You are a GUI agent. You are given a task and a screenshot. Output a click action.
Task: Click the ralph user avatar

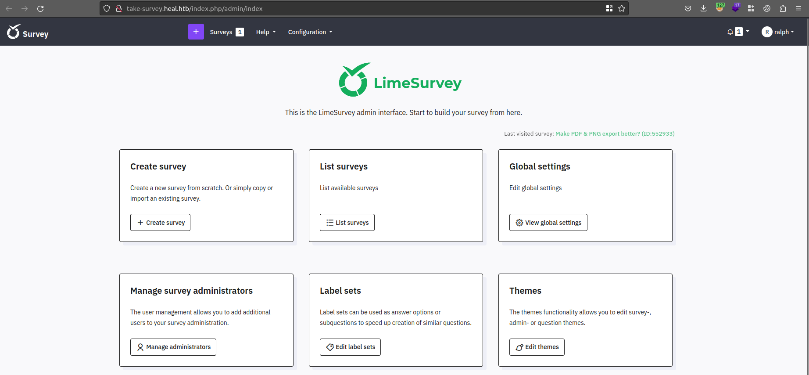pyautogui.click(x=767, y=32)
